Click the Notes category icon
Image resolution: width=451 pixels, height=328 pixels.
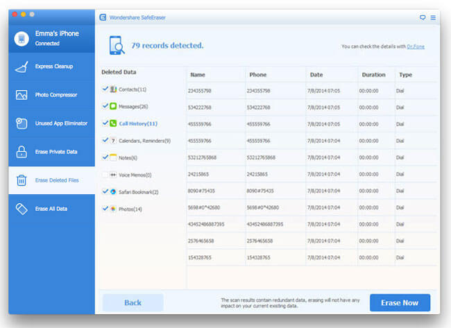113,157
